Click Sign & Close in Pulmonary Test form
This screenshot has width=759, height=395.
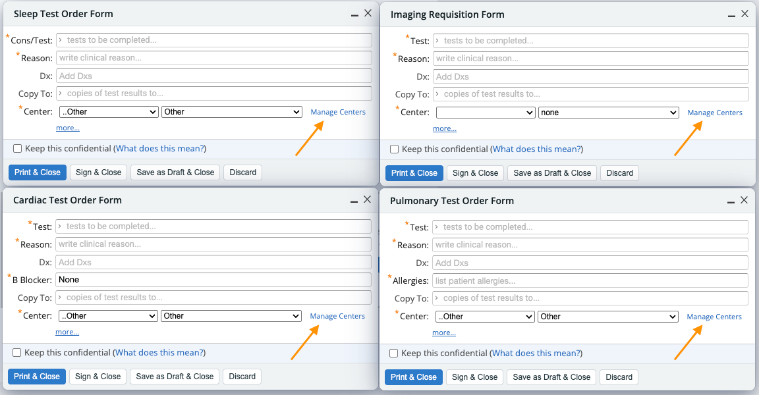tap(475, 377)
